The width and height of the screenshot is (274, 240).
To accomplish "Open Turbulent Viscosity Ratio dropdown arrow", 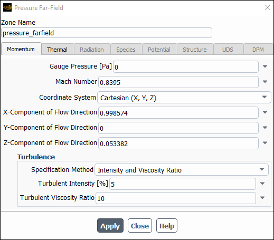I will click(x=262, y=198).
